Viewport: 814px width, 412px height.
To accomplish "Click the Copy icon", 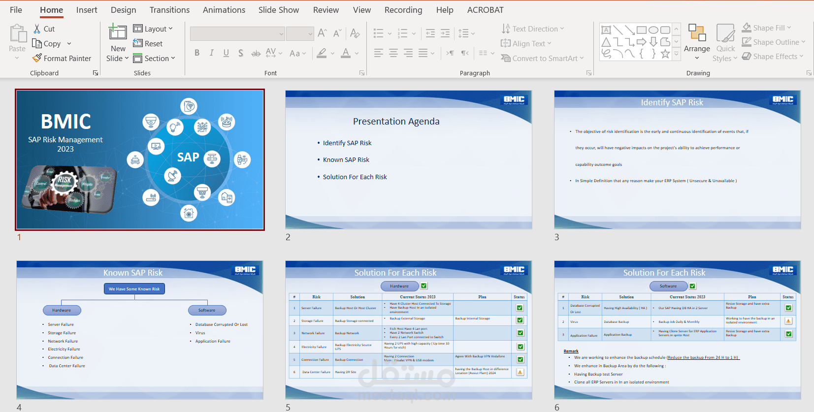I will (x=37, y=43).
